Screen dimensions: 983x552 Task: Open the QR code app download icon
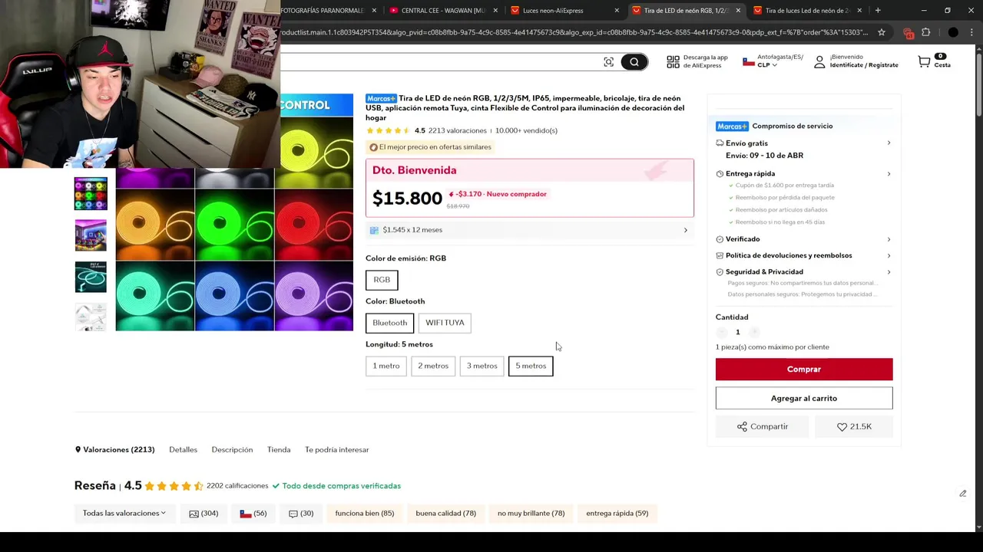[673, 62]
